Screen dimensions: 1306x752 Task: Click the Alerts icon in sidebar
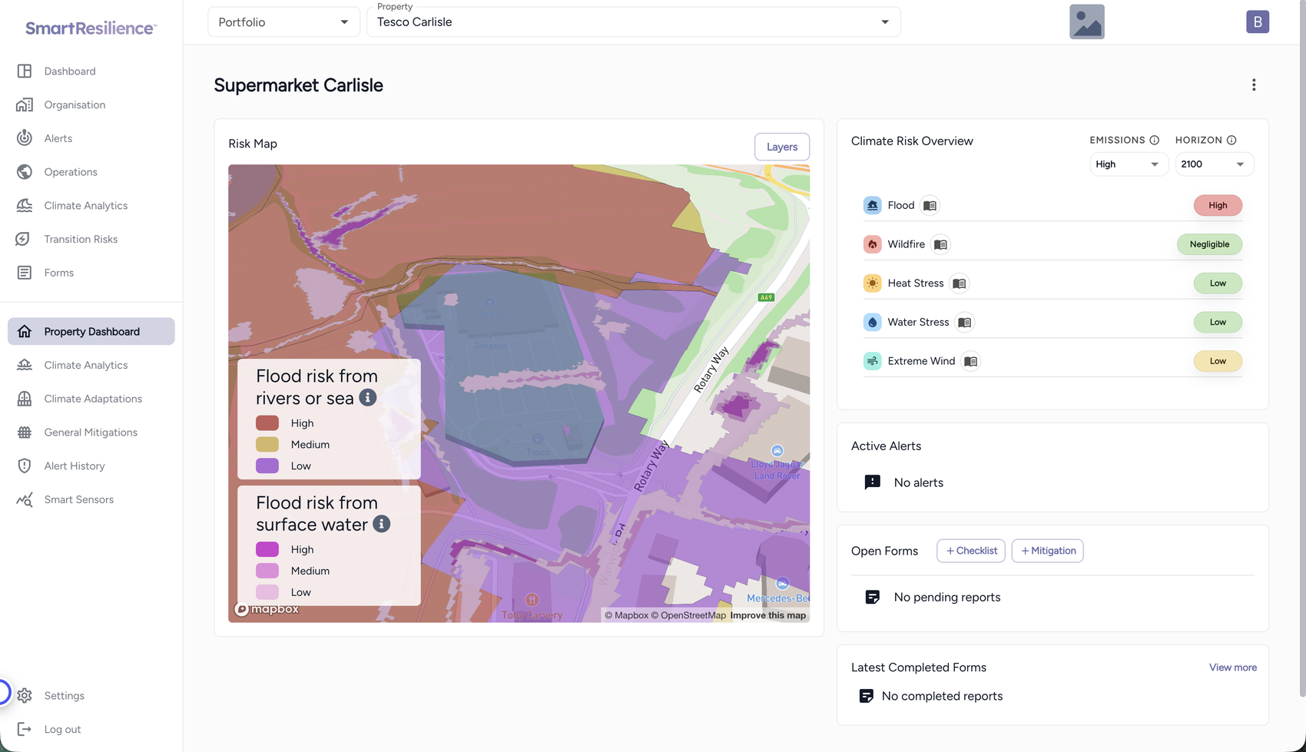coord(25,138)
